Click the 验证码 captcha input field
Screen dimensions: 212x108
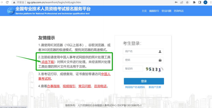point(133,69)
